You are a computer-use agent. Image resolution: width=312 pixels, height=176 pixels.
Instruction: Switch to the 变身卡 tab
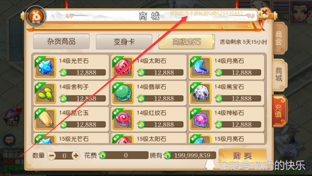pyautogui.click(x=124, y=42)
